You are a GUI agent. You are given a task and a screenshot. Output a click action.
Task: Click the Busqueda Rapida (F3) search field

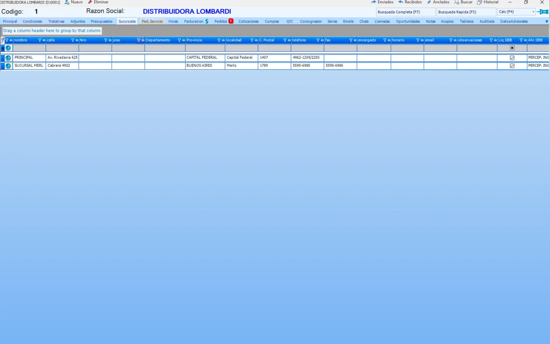[466, 12]
